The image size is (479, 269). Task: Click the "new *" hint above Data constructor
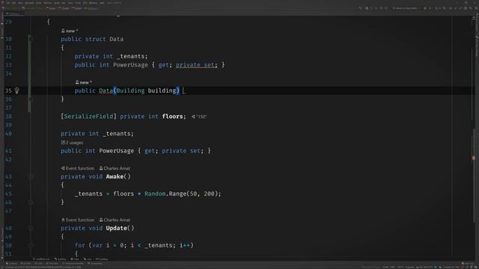coord(83,82)
